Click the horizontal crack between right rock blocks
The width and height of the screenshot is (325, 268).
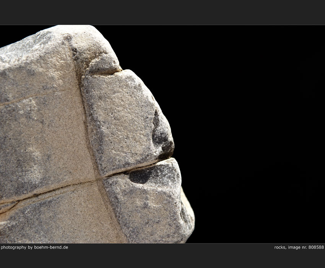click(x=134, y=170)
